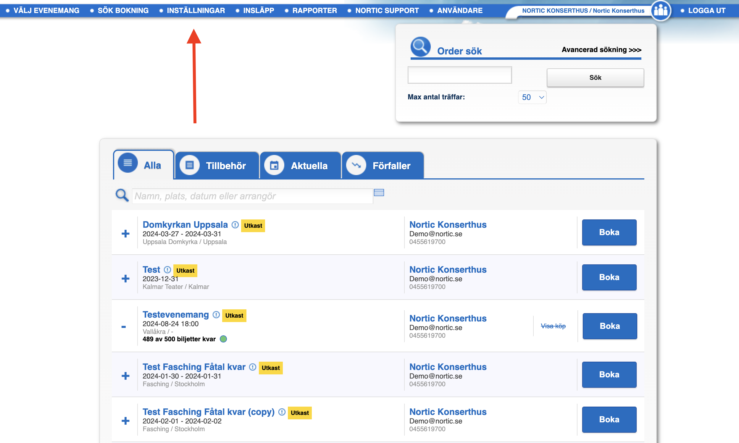Expand Test Fasching Fåtal kvar (copy) row
739x443 pixels.
coord(125,421)
